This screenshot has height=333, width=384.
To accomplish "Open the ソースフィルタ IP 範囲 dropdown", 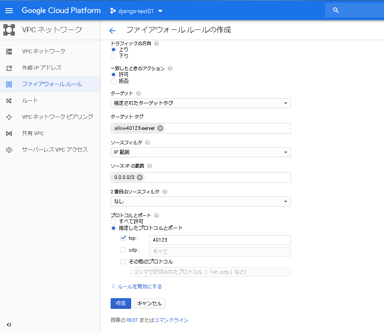I will tap(200, 152).
